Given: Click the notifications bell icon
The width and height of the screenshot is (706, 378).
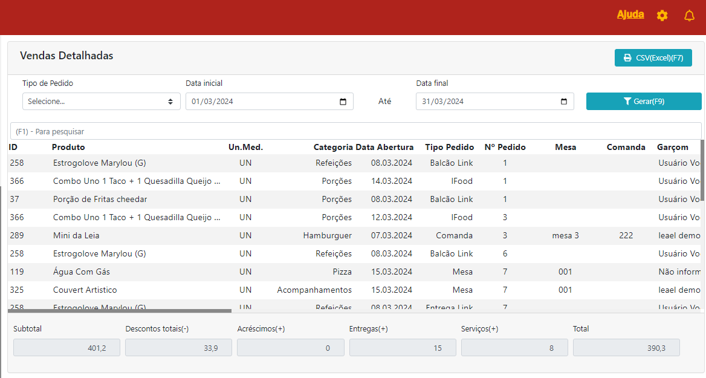Looking at the screenshot, I should 689,16.
